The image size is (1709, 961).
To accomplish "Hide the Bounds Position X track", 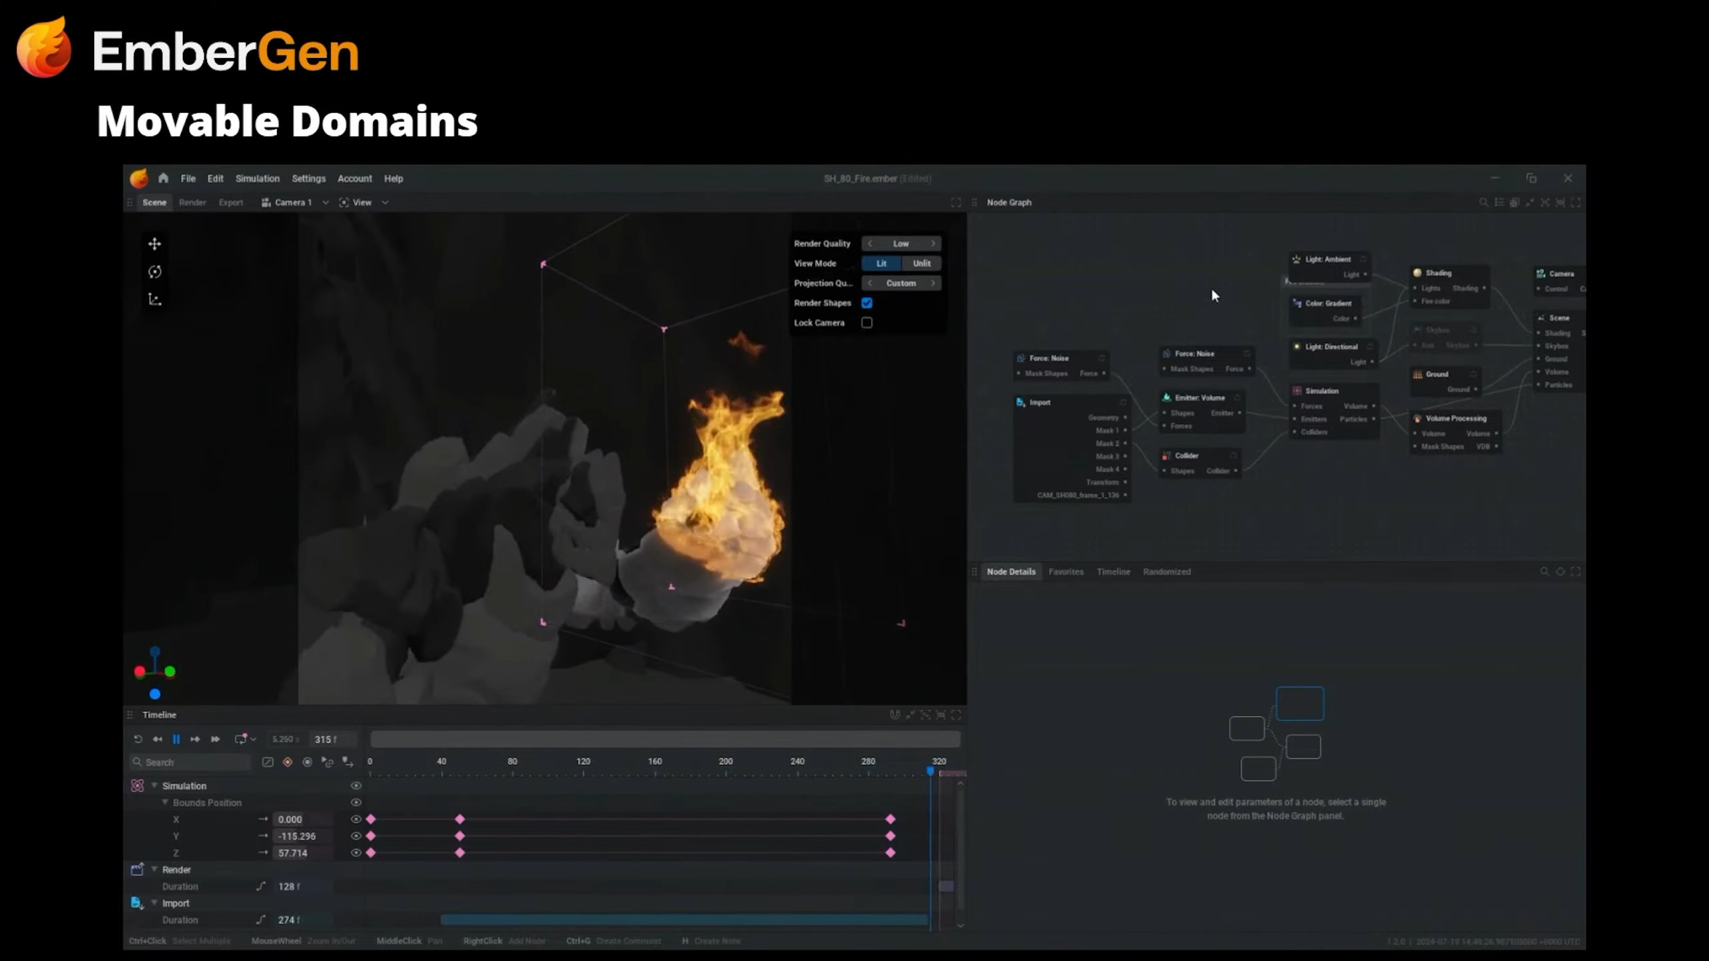I will [x=356, y=819].
